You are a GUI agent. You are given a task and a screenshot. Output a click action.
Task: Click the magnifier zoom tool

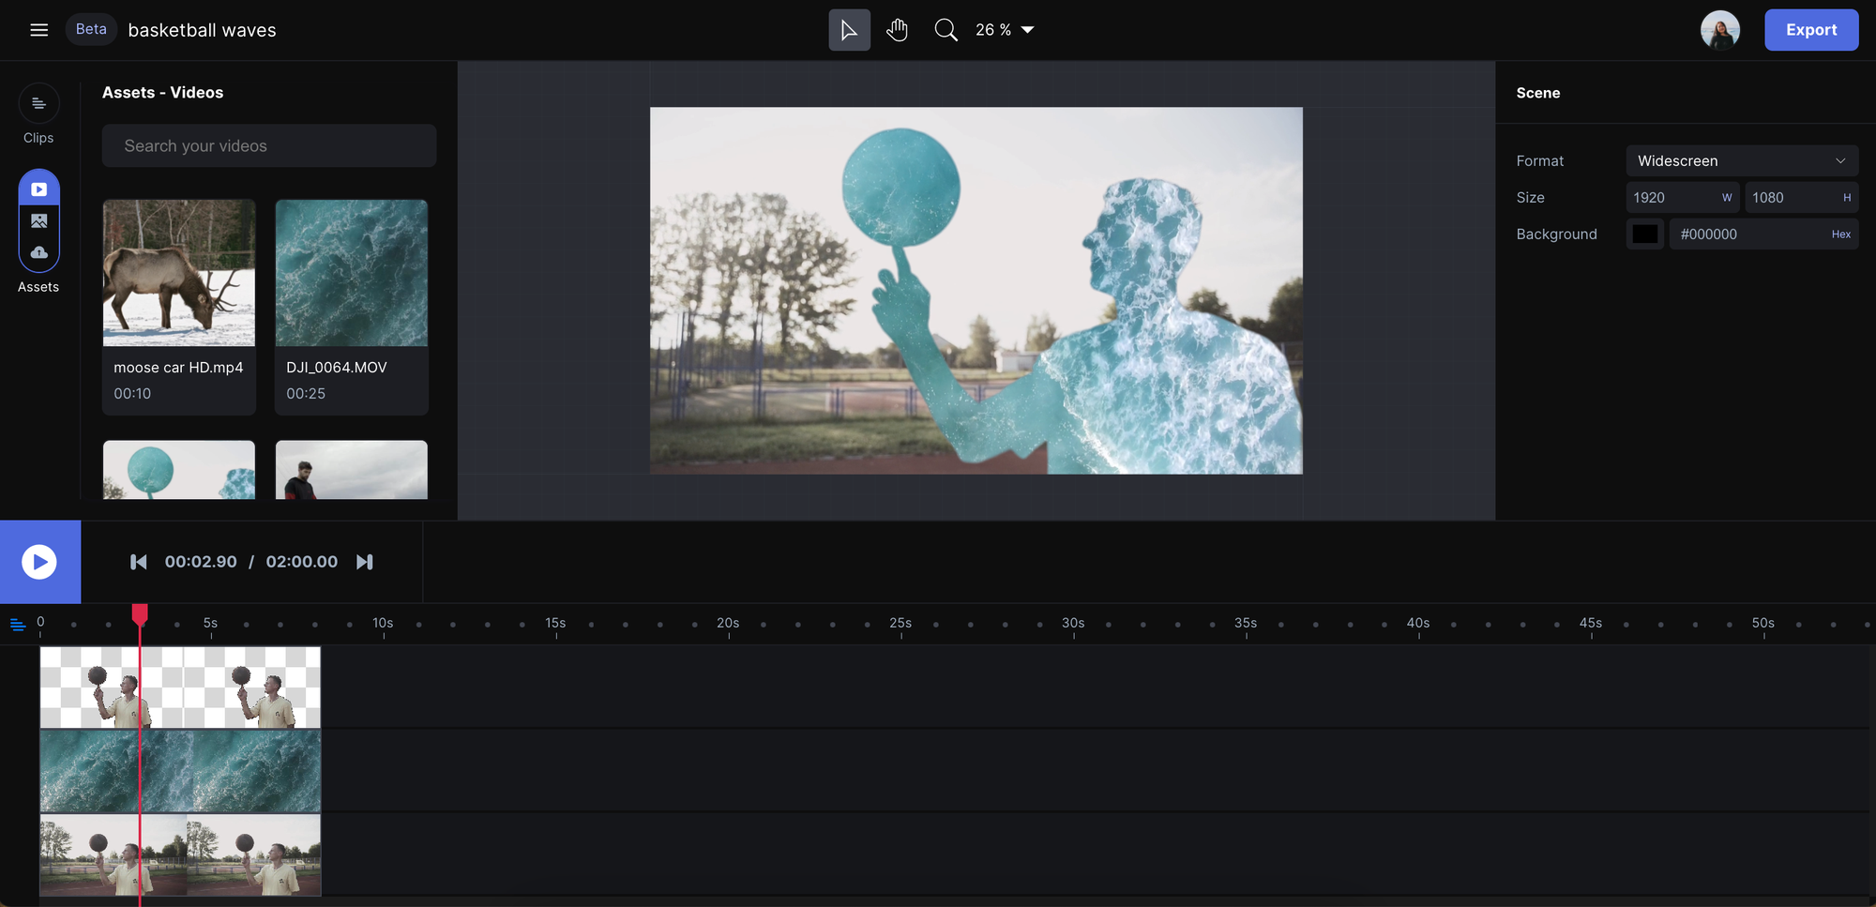946,30
